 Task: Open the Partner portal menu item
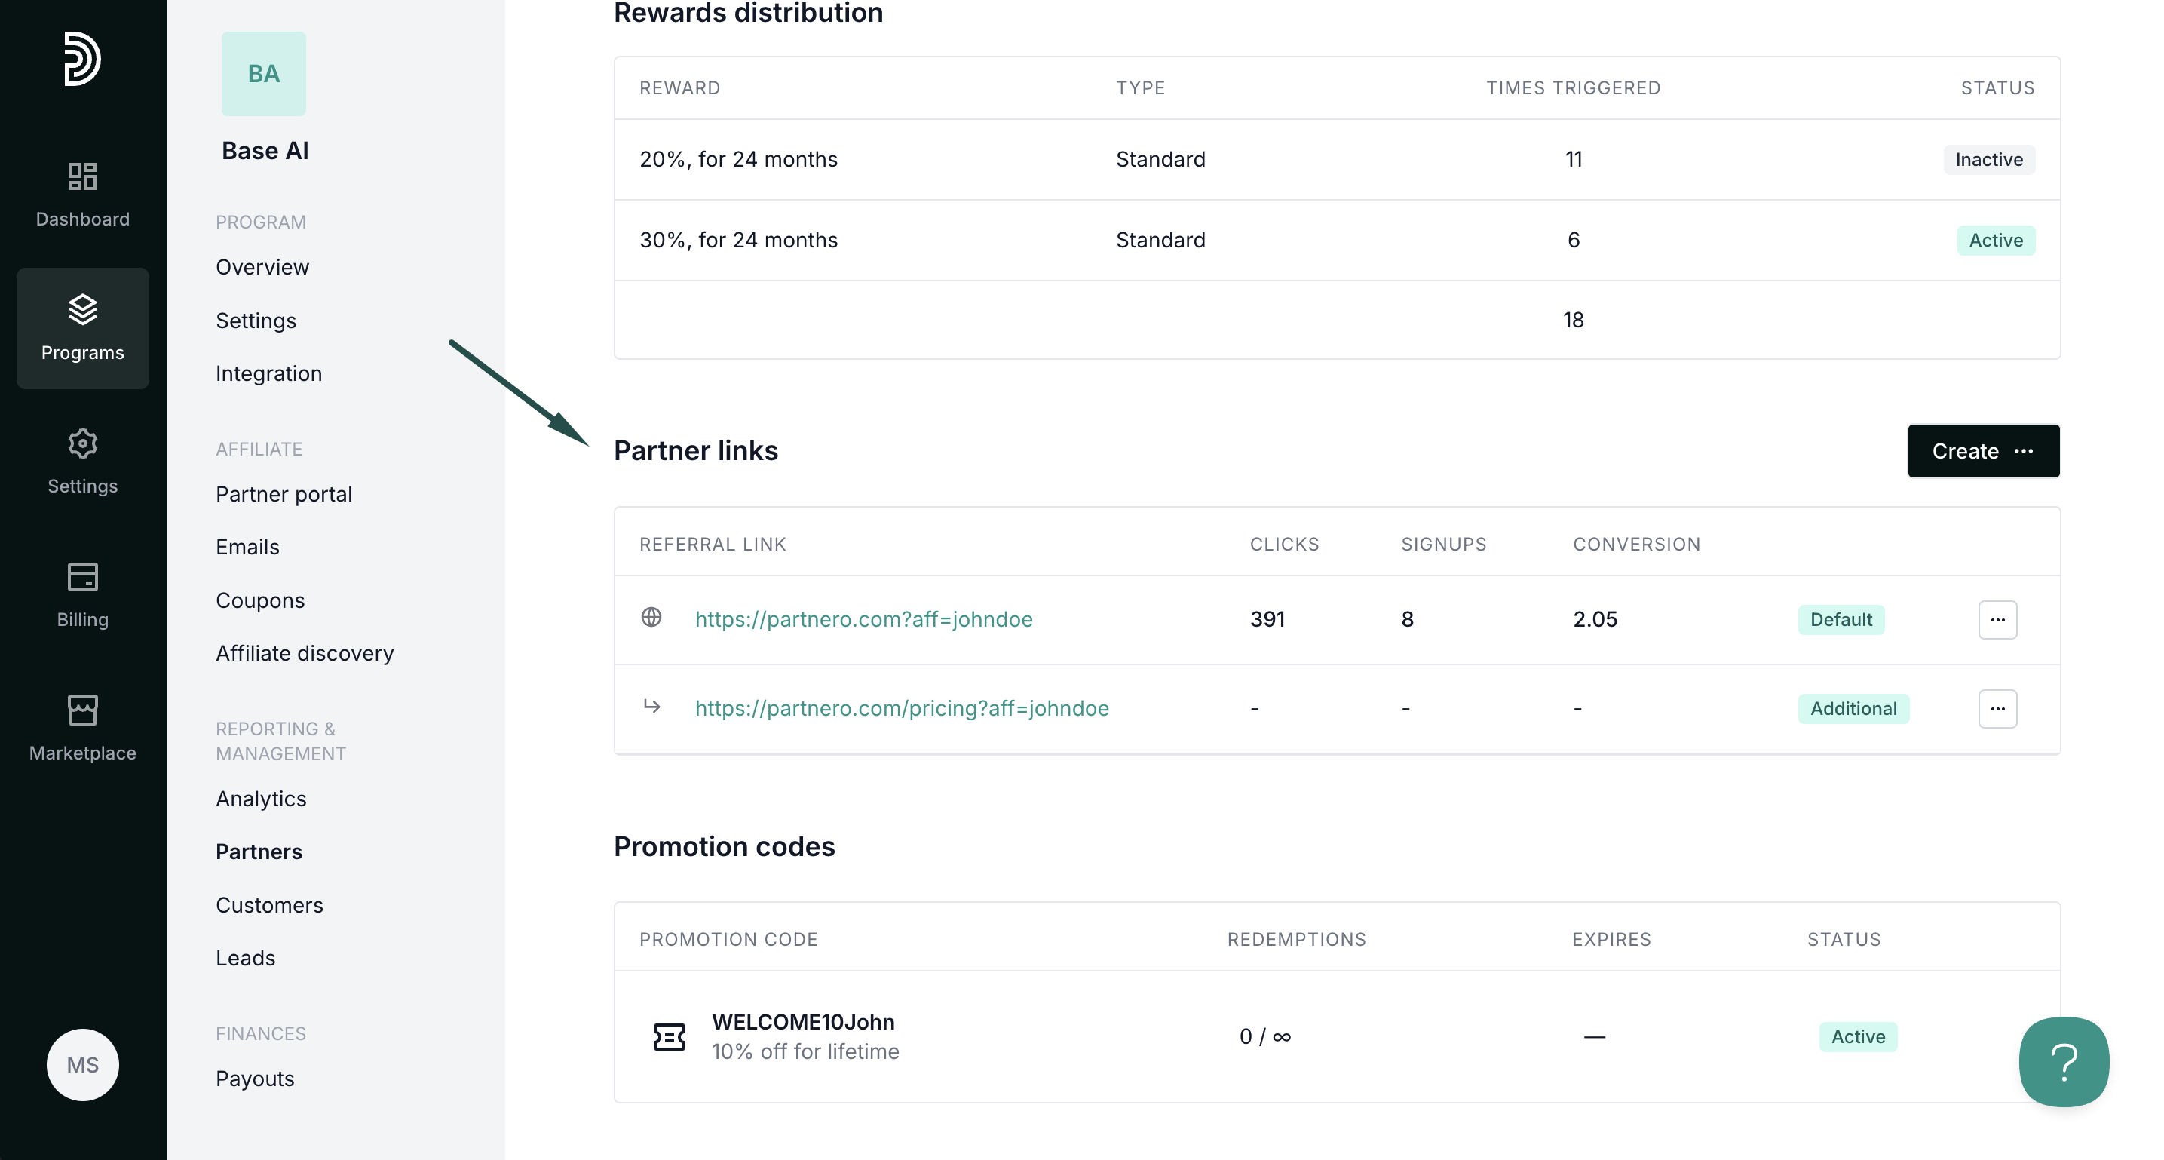point(283,494)
